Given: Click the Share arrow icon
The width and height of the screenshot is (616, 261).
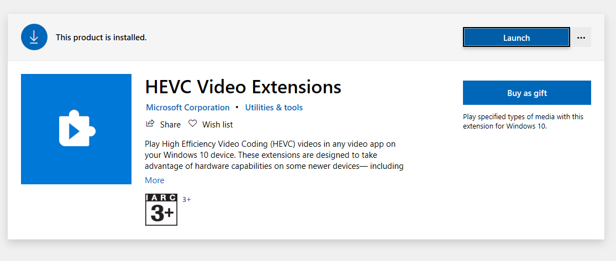Looking at the screenshot, I should click(150, 124).
